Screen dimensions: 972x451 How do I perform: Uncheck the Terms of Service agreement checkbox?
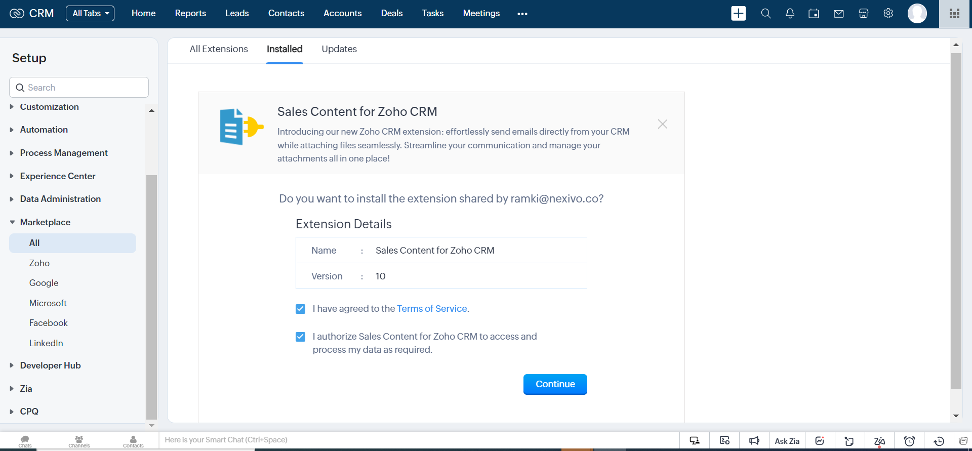(x=301, y=309)
